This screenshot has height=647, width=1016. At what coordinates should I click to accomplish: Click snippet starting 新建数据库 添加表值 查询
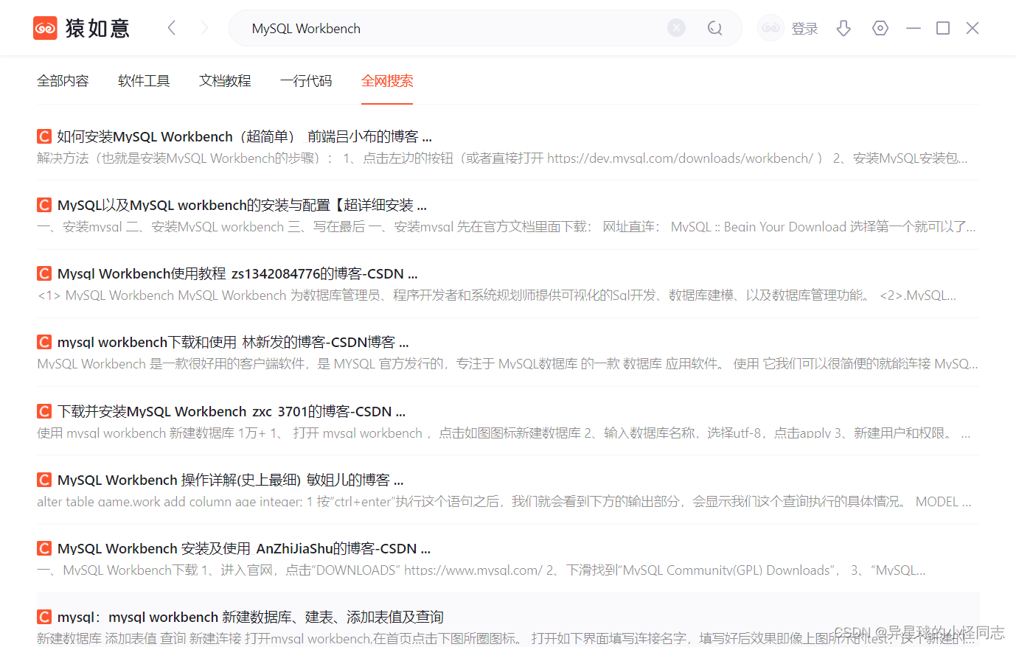[506, 638]
